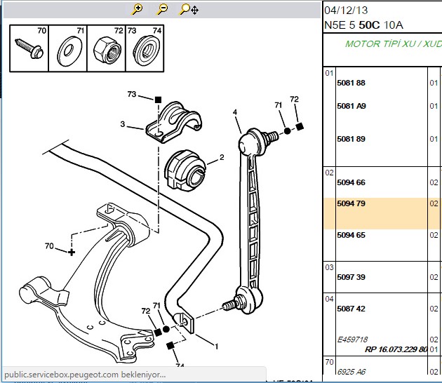The height and width of the screenshot is (383, 442).
Task: Click callout label 2 for rubber bushing
Action: 222,157
